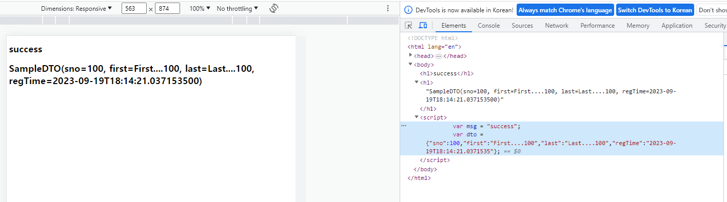Collapse the body element node
Screen dimensions: 727x202
pyautogui.click(x=410, y=64)
